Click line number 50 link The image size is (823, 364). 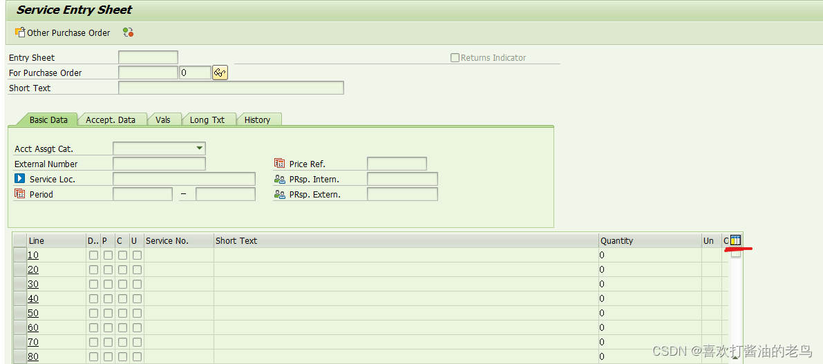coord(33,313)
